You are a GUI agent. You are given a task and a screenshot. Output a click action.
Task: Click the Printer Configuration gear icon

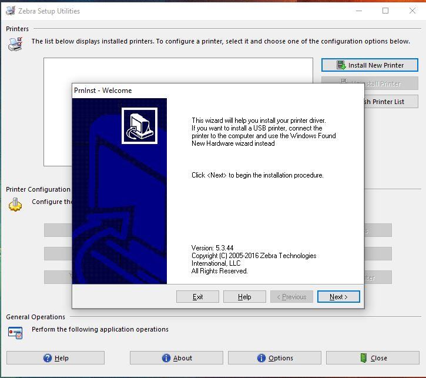tap(15, 205)
